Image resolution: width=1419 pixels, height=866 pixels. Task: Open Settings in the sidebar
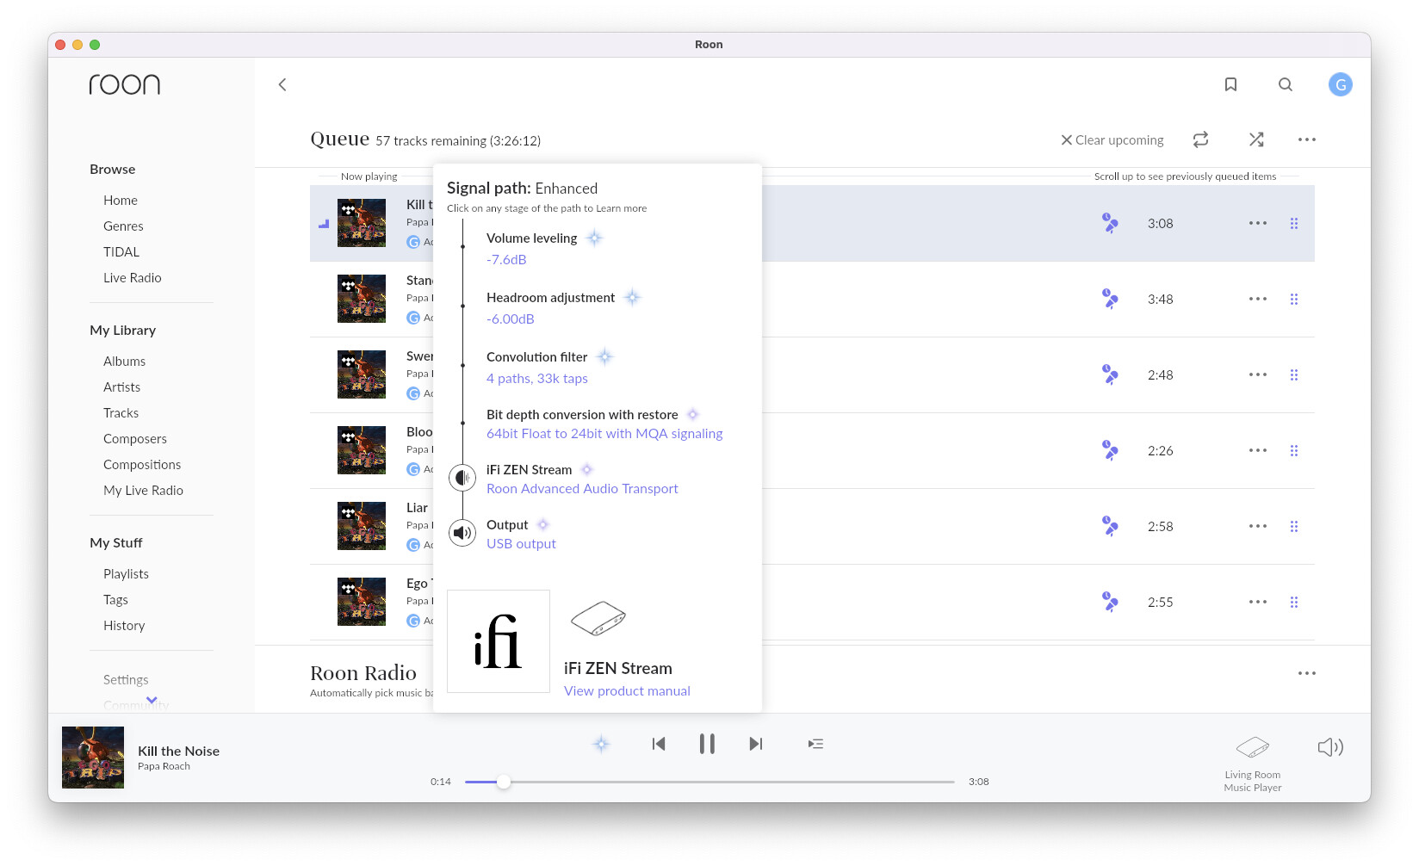tap(126, 679)
